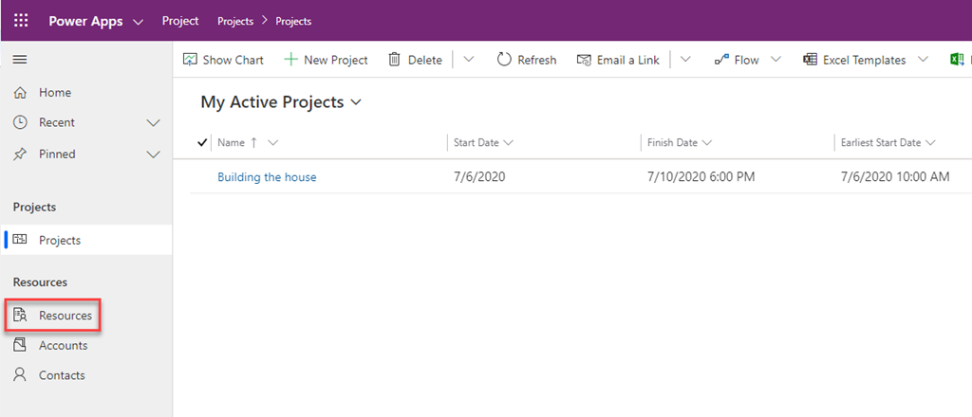The width and height of the screenshot is (972, 417).
Task: Click the Show Chart toolbar icon
Action: tap(191, 60)
